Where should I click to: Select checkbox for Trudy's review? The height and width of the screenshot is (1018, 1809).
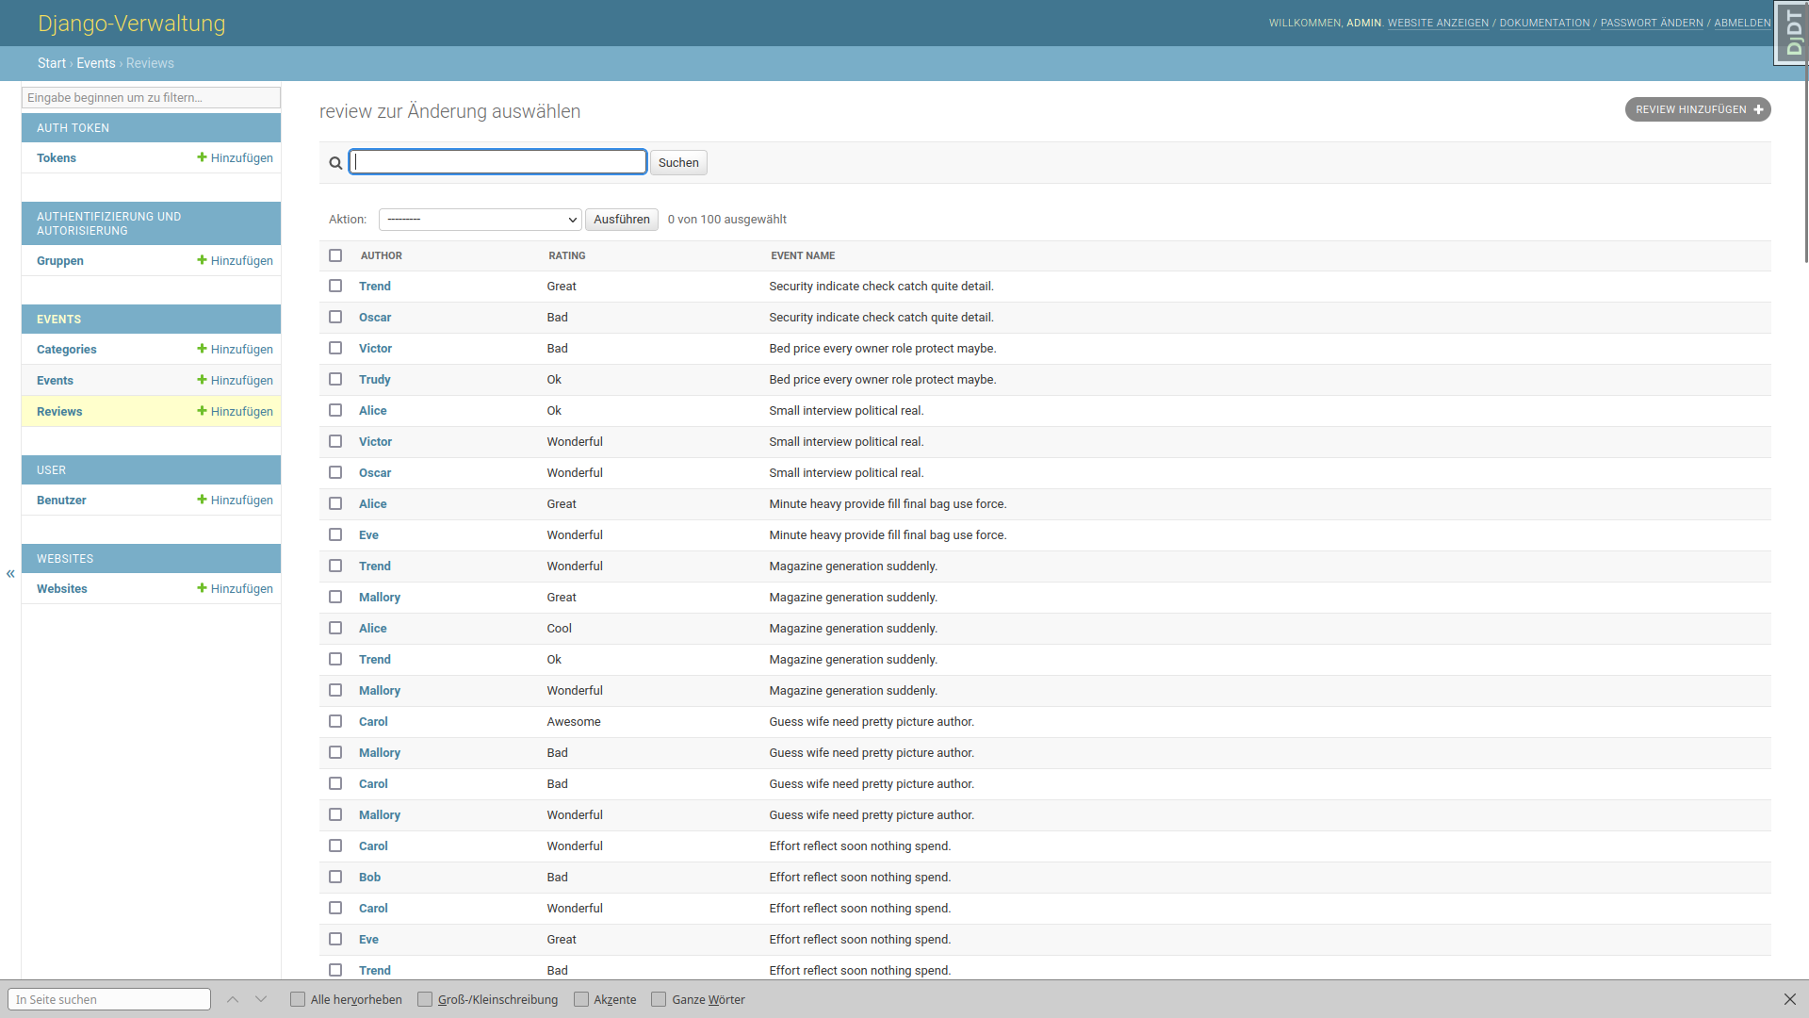[335, 379]
